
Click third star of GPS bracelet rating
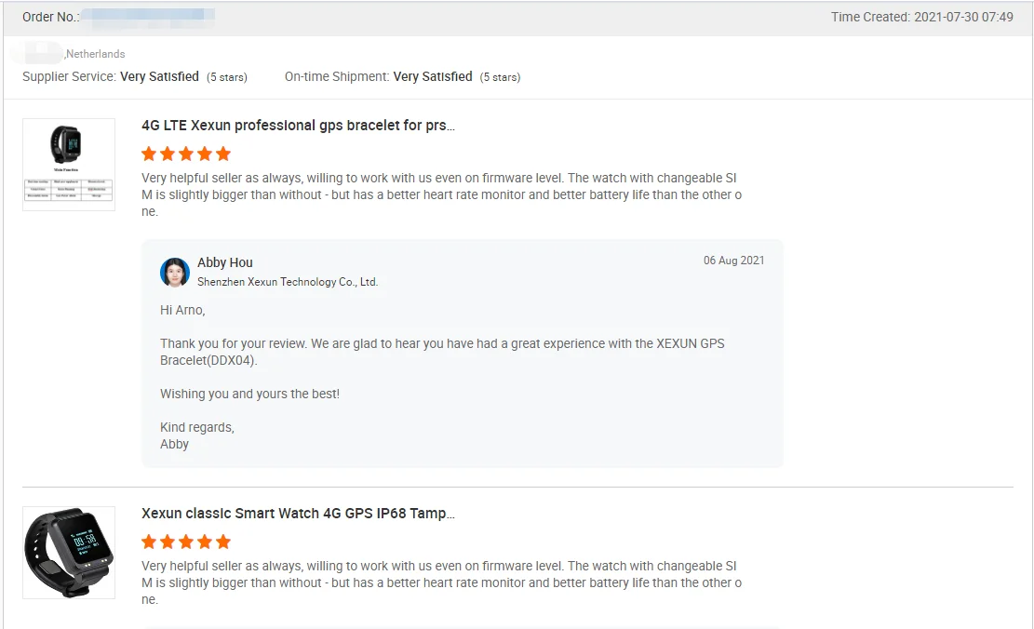[x=186, y=154]
